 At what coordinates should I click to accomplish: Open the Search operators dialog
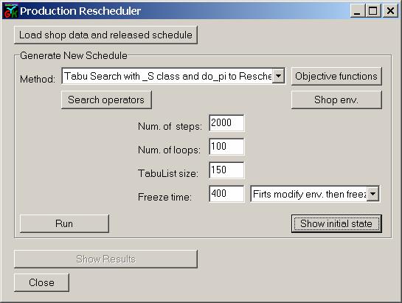click(x=106, y=100)
